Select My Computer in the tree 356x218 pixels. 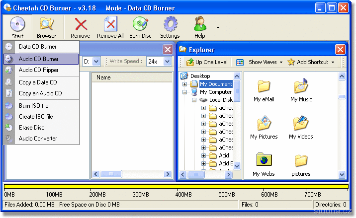click(216, 92)
